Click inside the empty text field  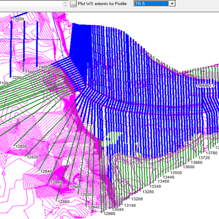(x=31, y=4)
